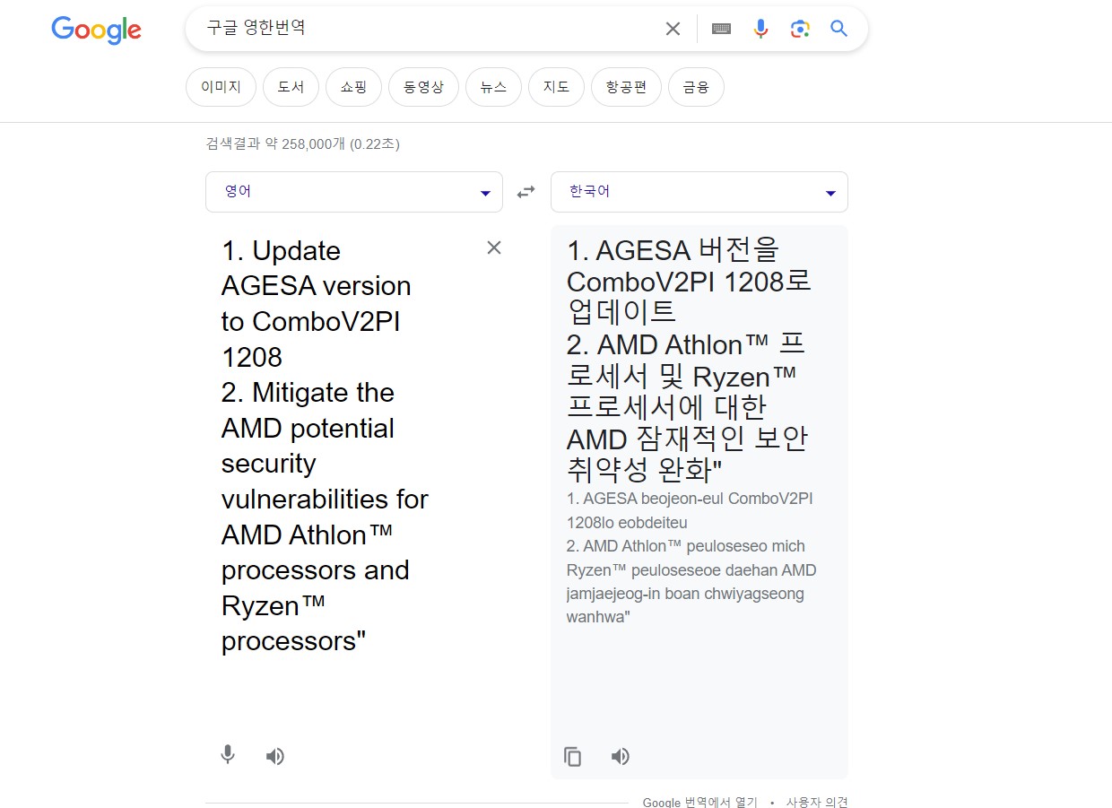Open the 한국어 target language dropdown
Image resolution: width=1112 pixels, height=808 pixels.
699,192
